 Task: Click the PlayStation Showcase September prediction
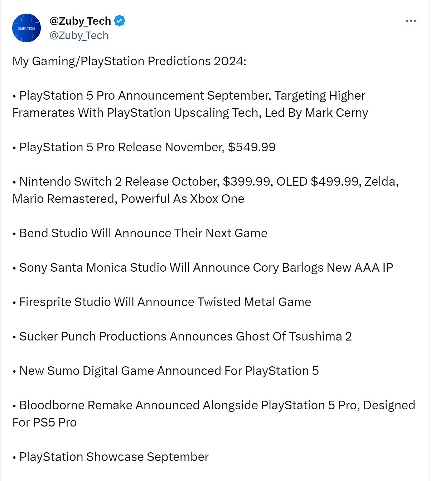coord(114,457)
